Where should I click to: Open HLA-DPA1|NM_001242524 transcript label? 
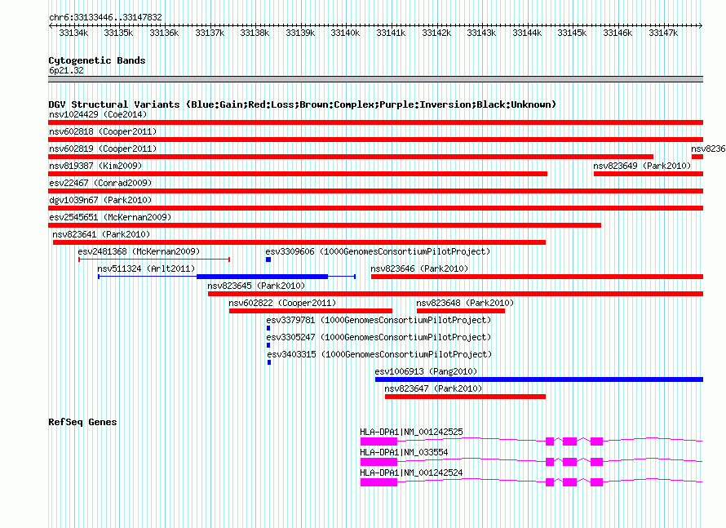[412, 473]
